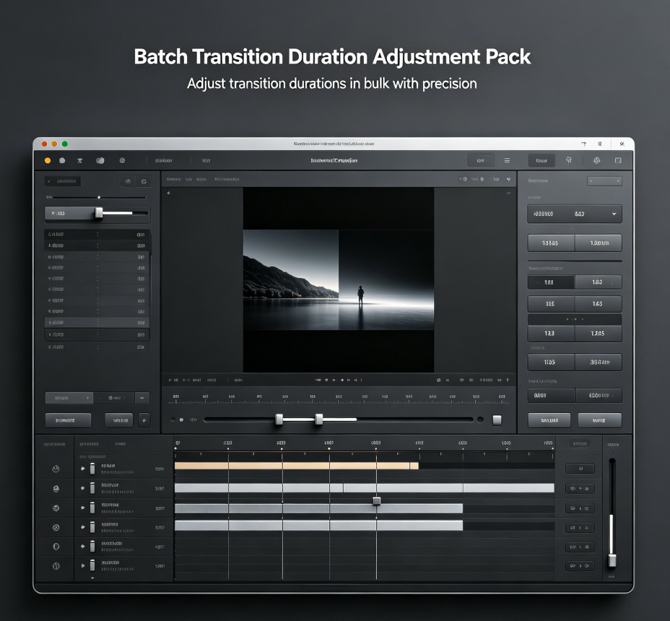Click the play arrow at the right end of the preview control bar

508,380
